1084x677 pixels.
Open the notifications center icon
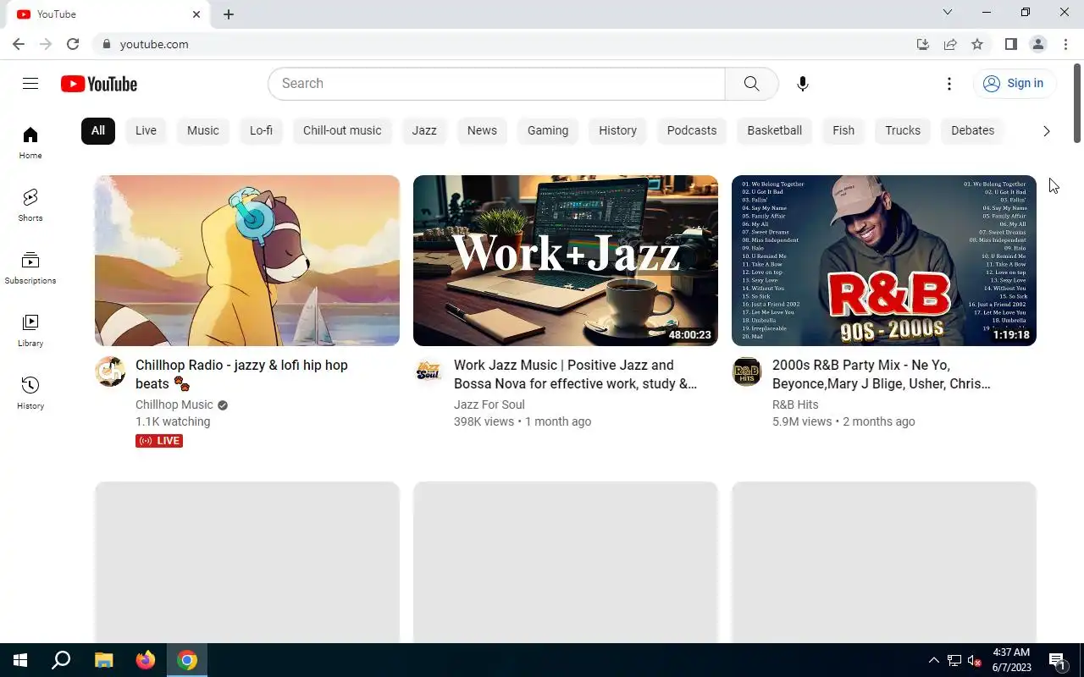pos(1057,660)
